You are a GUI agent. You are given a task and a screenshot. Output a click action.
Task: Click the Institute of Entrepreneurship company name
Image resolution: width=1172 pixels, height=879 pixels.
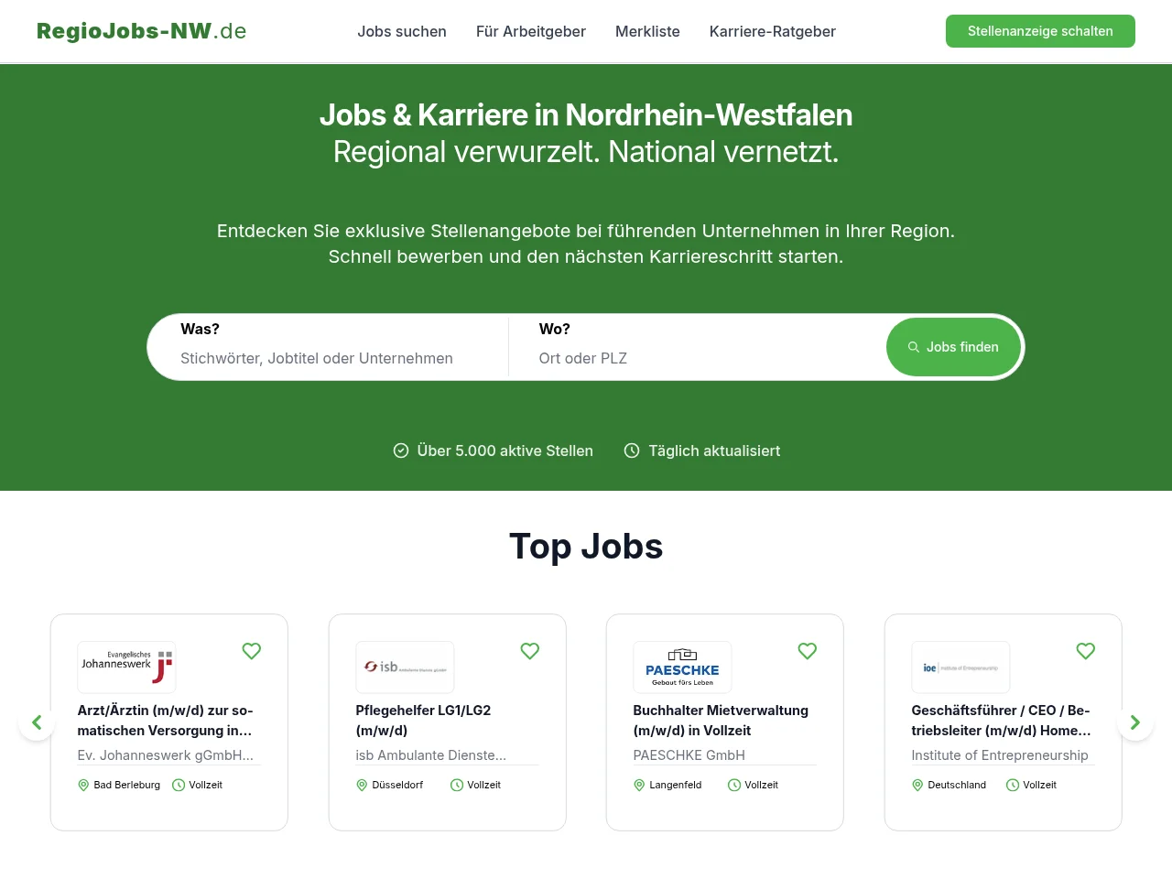pos(1000,755)
